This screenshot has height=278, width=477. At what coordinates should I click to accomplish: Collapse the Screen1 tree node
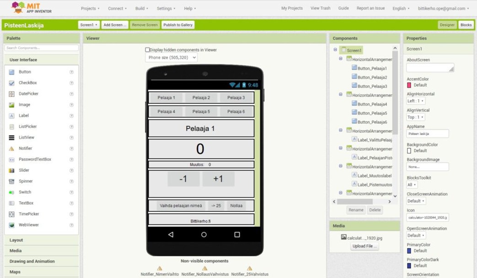(x=335, y=49)
